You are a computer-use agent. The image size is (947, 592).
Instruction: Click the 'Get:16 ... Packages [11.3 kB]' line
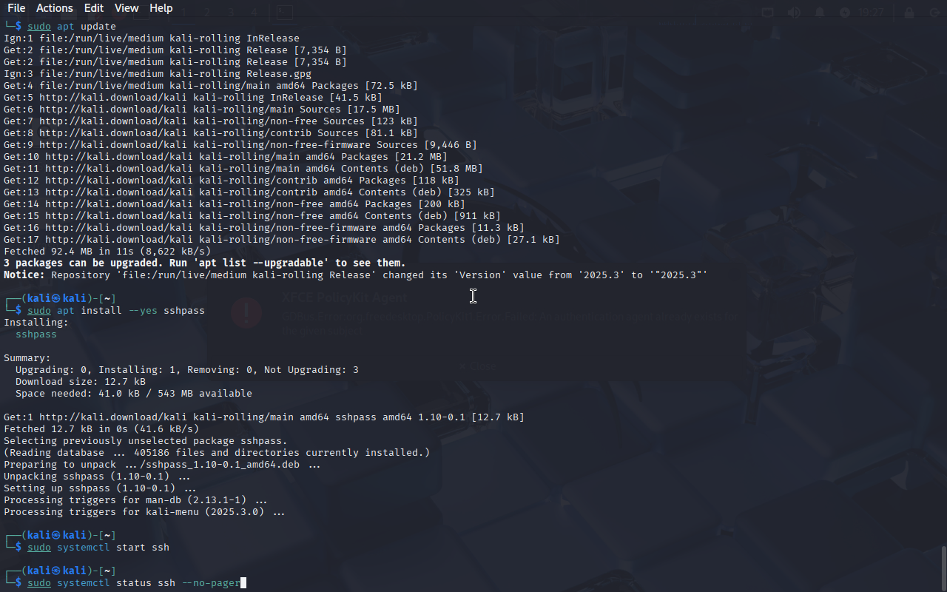tap(264, 228)
